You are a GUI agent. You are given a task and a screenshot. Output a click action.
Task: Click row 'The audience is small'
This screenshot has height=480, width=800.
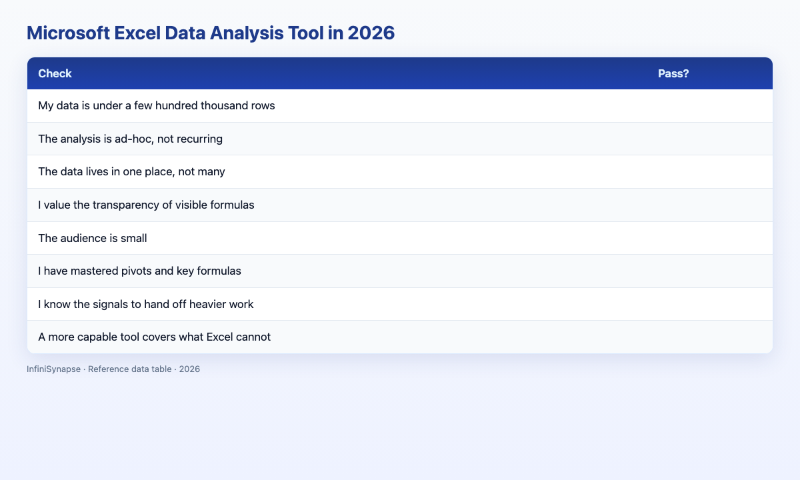click(400, 238)
